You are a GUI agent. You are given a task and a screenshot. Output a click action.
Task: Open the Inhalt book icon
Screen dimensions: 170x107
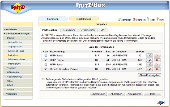[x=148, y=19]
